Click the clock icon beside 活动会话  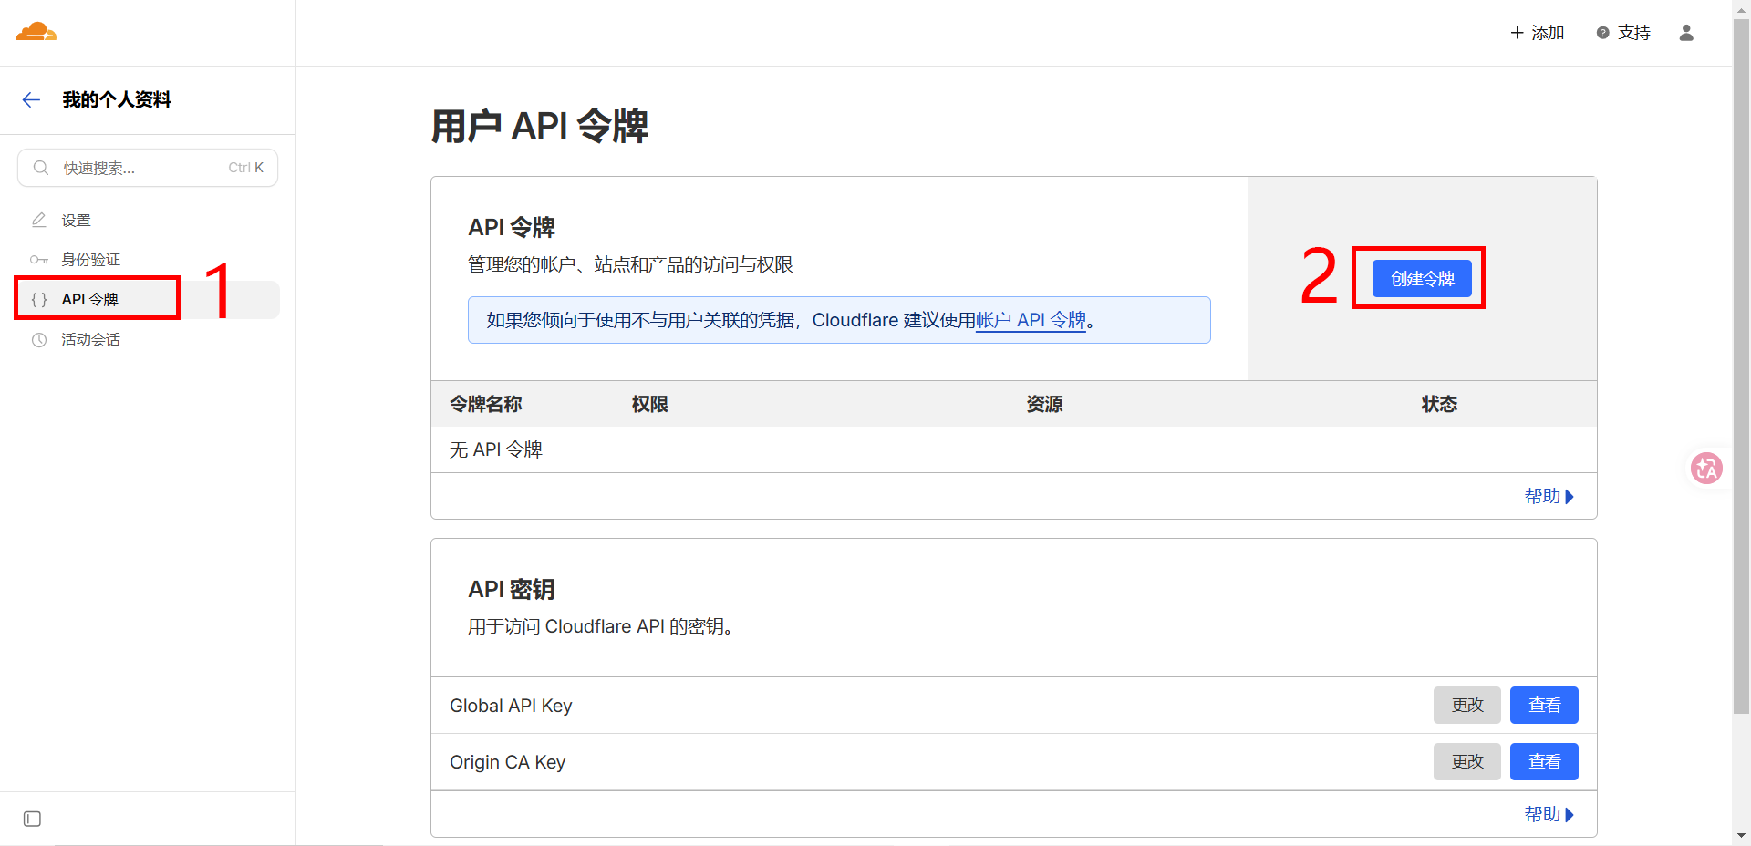pyautogui.click(x=39, y=340)
